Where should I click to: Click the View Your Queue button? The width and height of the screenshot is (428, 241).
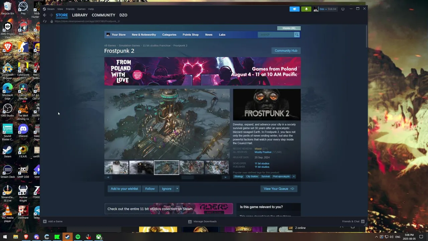click(x=279, y=189)
